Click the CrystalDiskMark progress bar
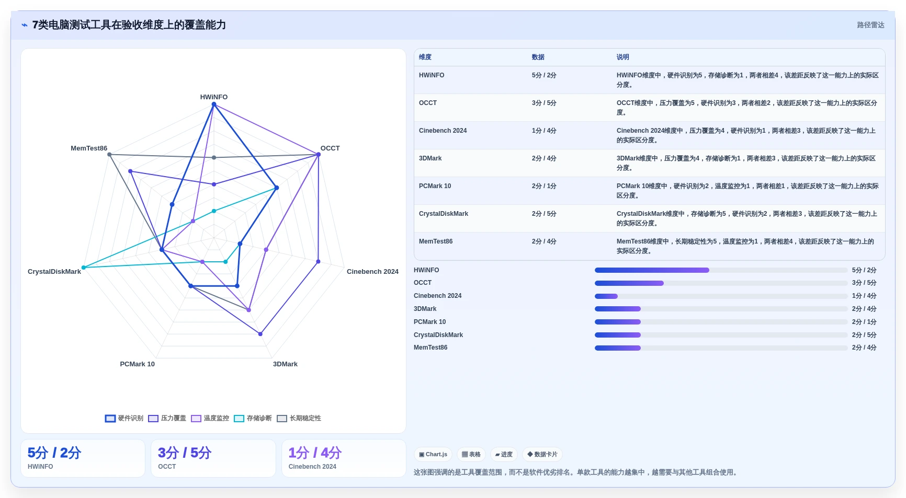The image size is (906, 498). 721,335
